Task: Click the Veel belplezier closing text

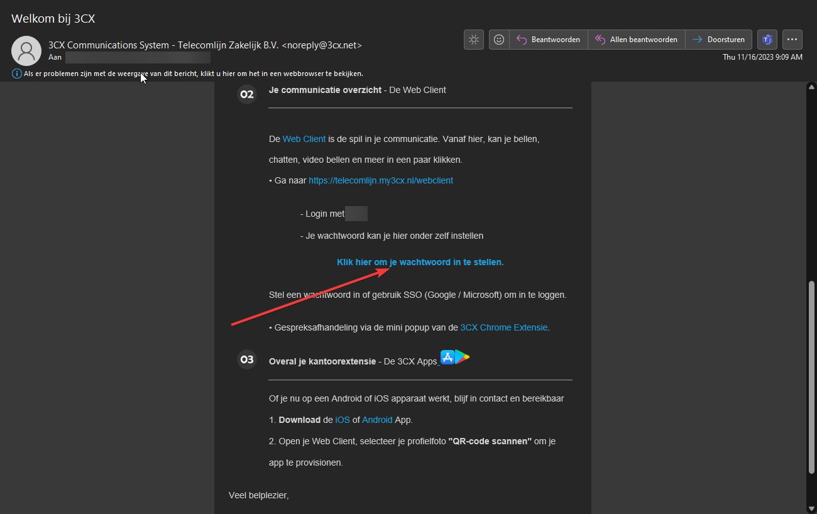Action: click(259, 495)
